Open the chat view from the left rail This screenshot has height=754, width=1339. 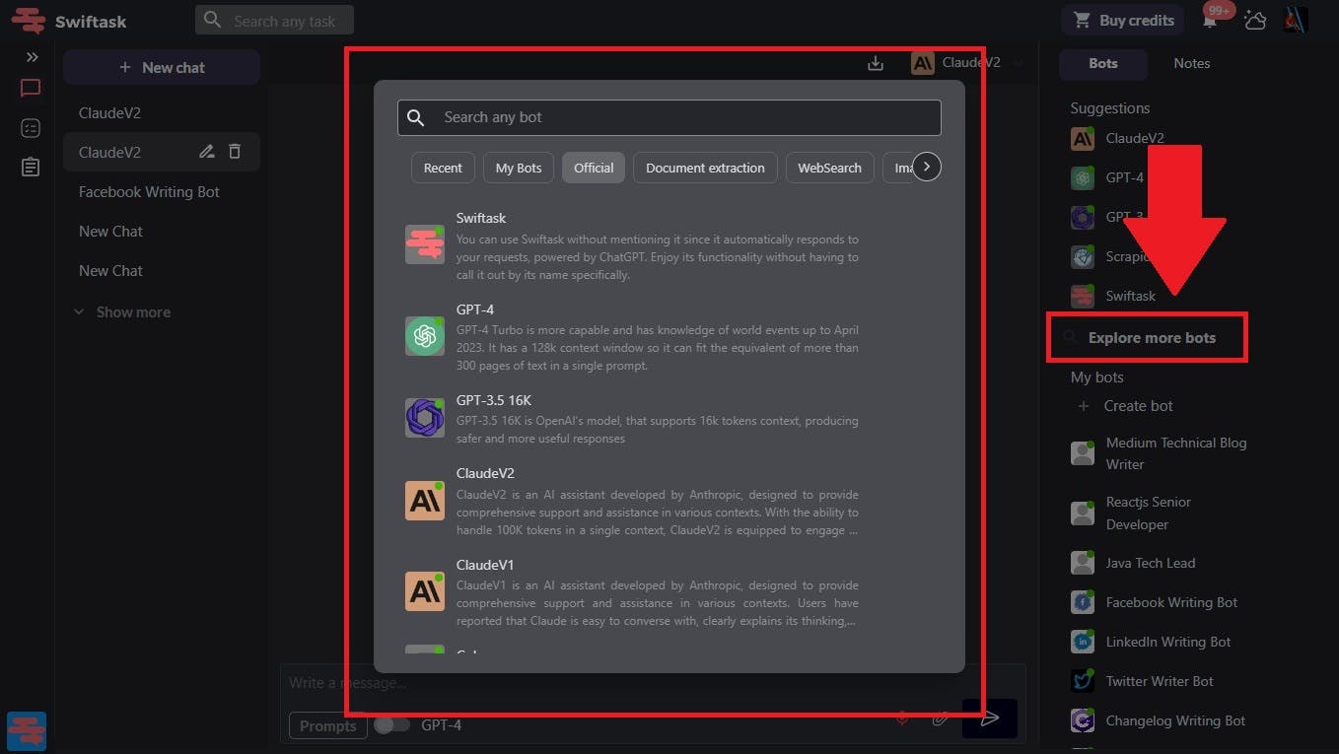coord(31,89)
